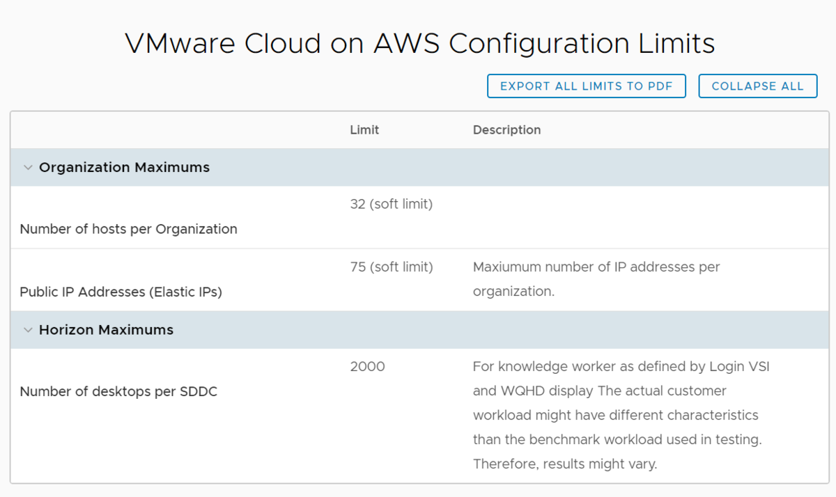Click the 75 (soft limit) value
The width and height of the screenshot is (836, 497).
[391, 267]
